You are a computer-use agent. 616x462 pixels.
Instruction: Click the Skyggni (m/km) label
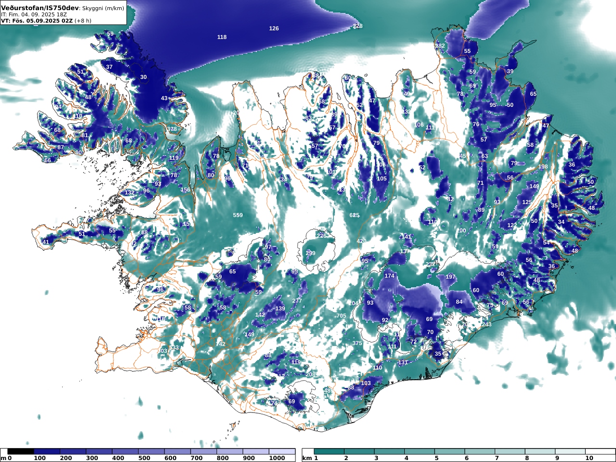[x=103, y=8]
